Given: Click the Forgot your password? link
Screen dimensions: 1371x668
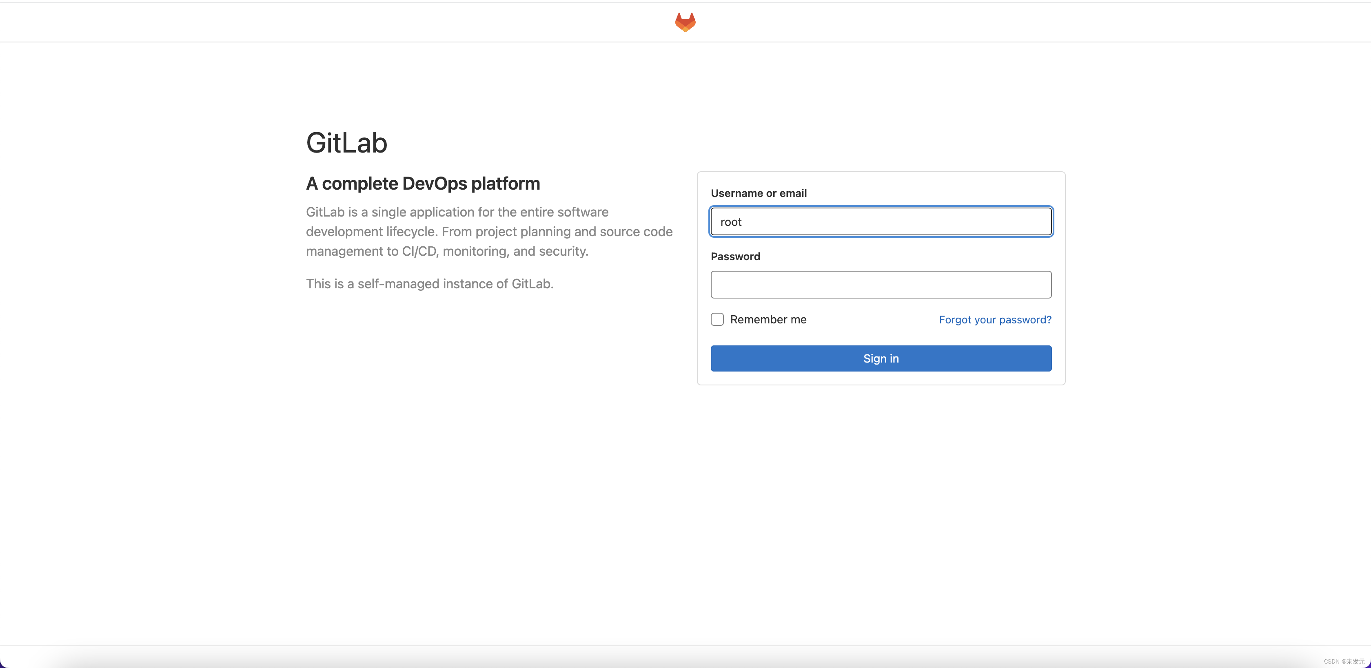Looking at the screenshot, I should (995, 319).
